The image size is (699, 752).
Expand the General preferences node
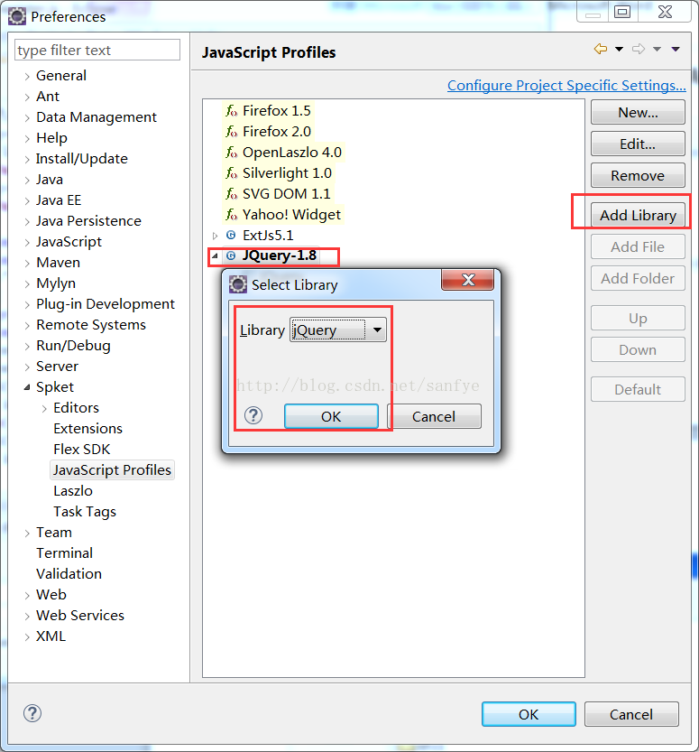coord(27,76)
